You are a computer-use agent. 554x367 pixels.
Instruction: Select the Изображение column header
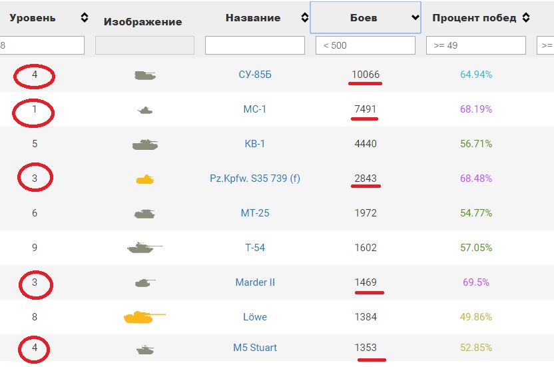click(x=142, y=21)
